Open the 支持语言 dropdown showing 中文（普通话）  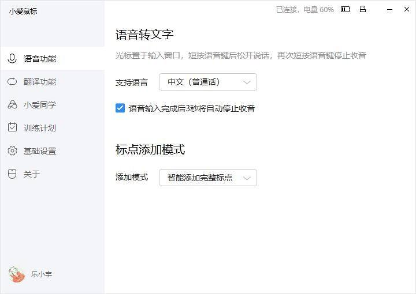pos(208,82)
